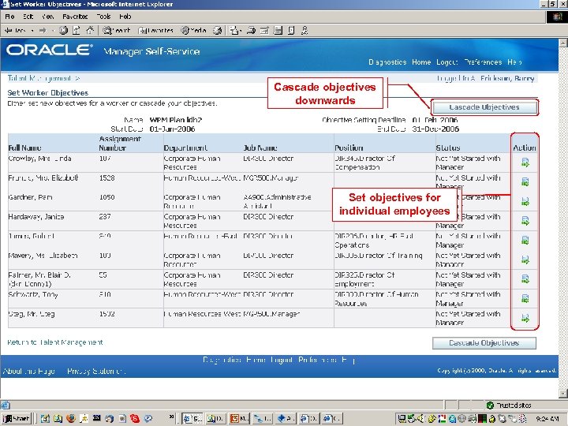568x426 pixels.
Task: Click the action icon in the DIR335 Director East Operations row
Action: [x=525, y=240]
